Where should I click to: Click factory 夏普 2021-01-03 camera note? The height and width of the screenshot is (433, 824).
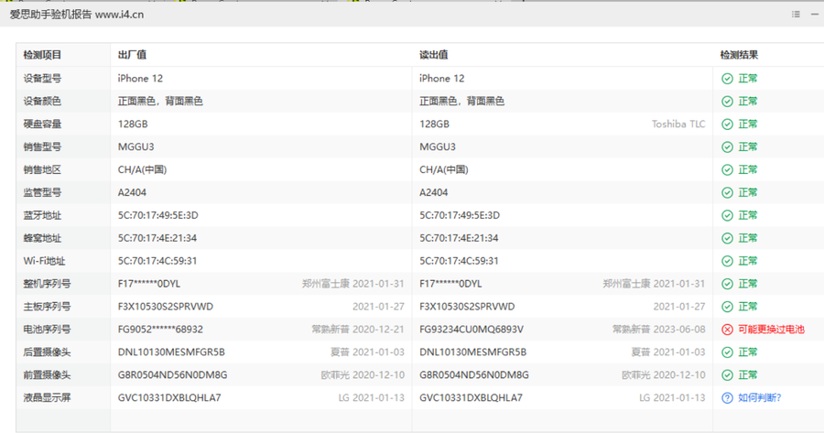click(367, 352)
